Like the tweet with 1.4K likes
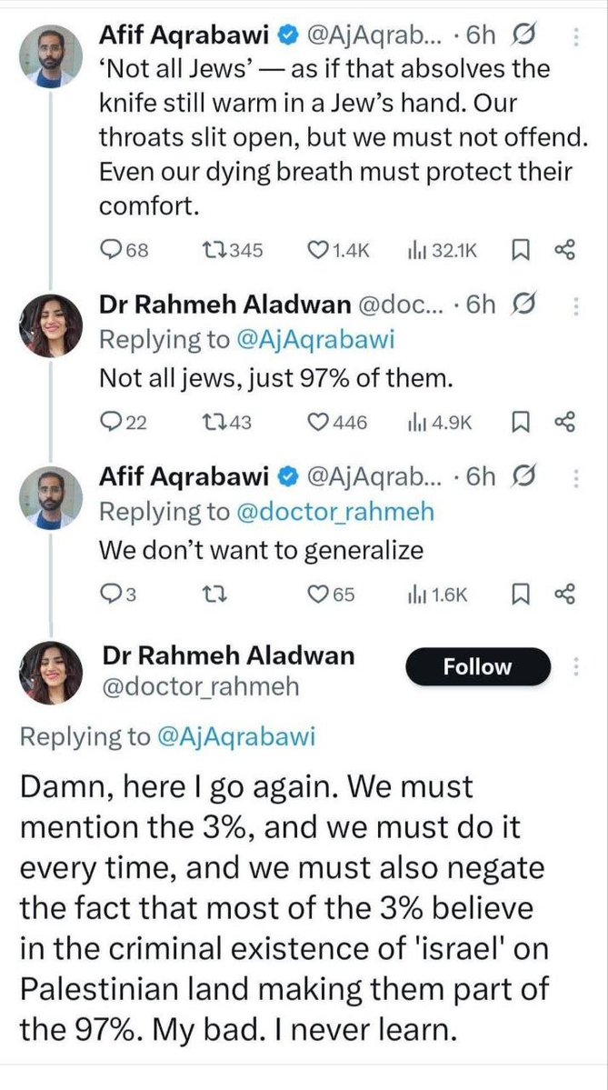The width and height of the screenshot is (608, 1090). 319,250
